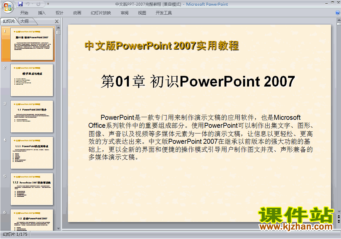Open the 插入 ribbon tab
The height and width of the screenshot is (239, 341).
point(42,13)
